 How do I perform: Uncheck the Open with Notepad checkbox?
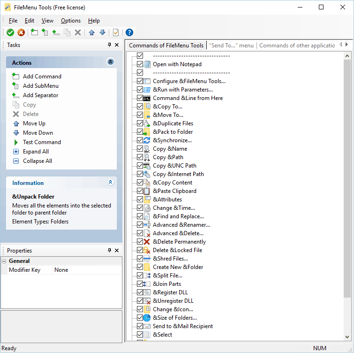(140, 64)
